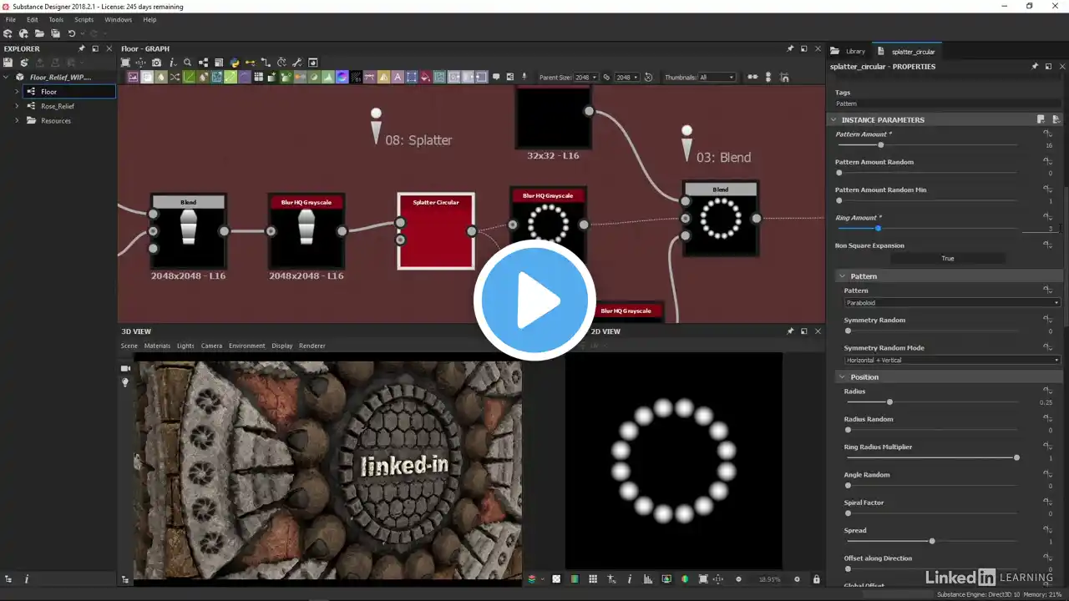Click the lock icon in 2D view toolbar
Screen dimensions: 1069x601
(x=816, y=579)
